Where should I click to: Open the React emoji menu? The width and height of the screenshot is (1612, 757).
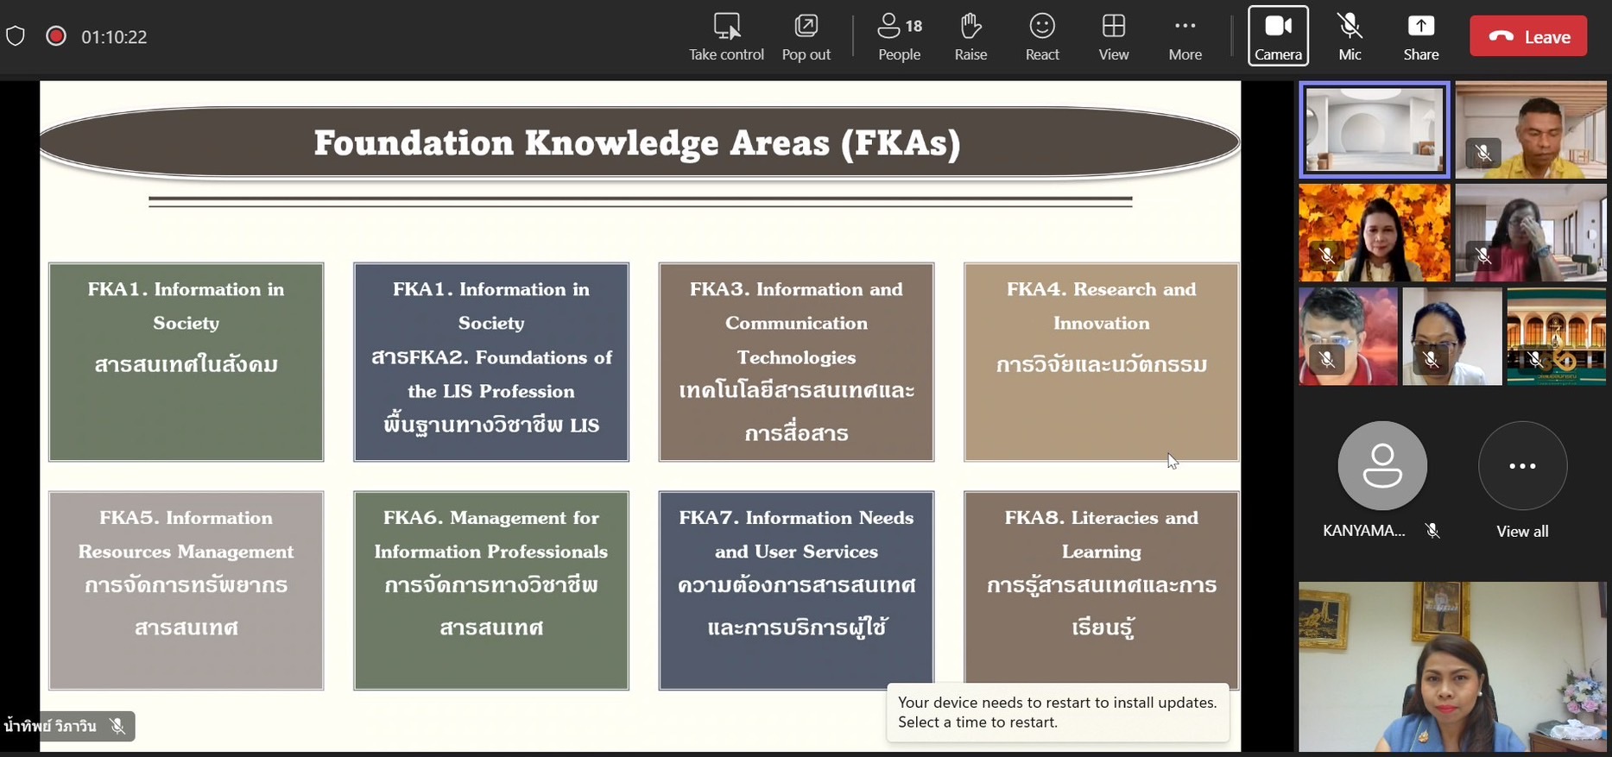point(1042,37)
